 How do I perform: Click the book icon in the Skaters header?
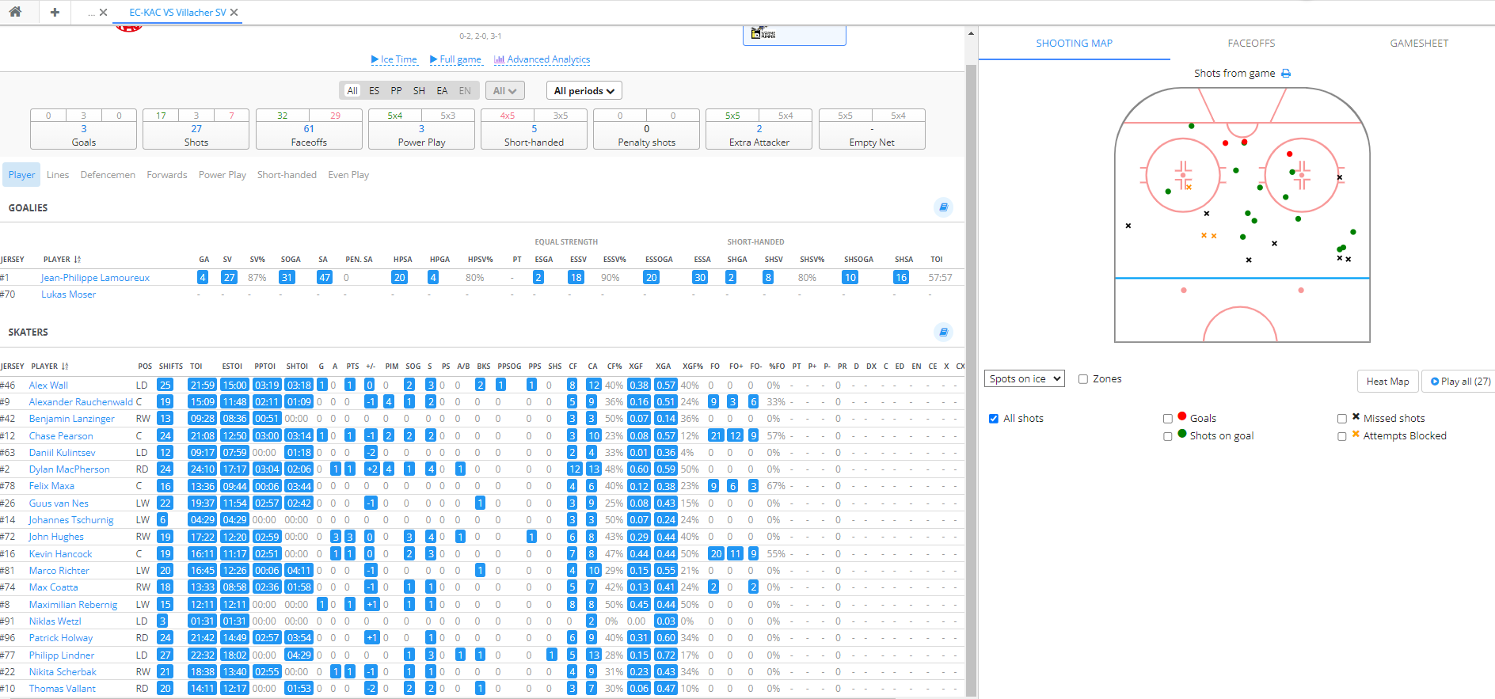point(943,332)
